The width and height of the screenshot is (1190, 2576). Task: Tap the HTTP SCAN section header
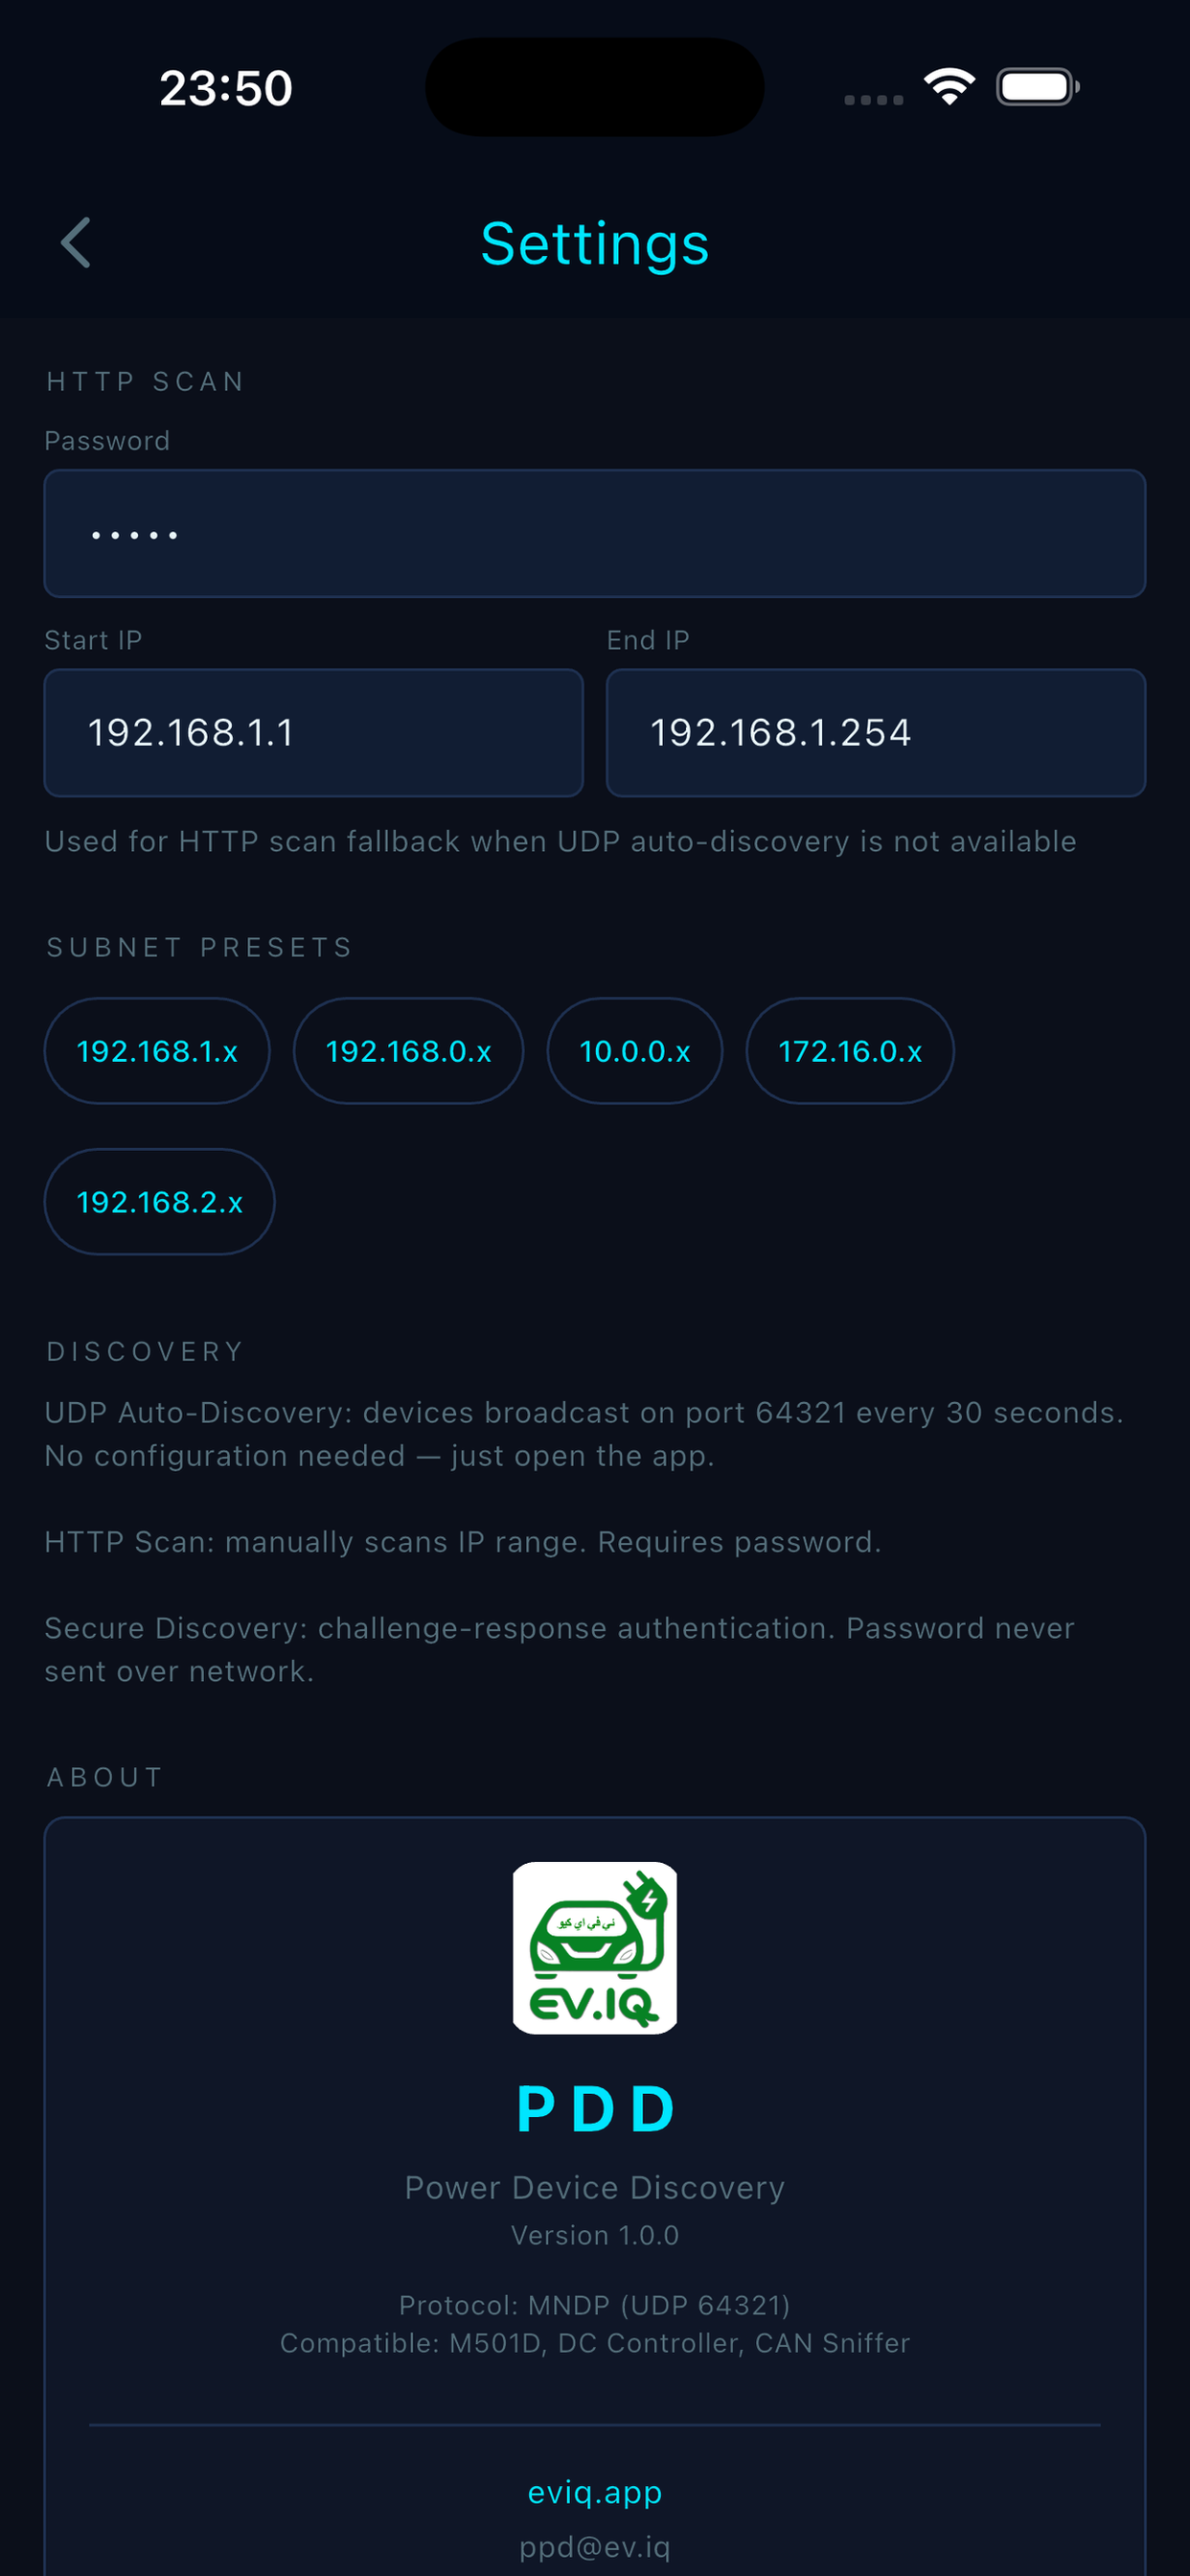pyautogui.click(x=146, y=381)
